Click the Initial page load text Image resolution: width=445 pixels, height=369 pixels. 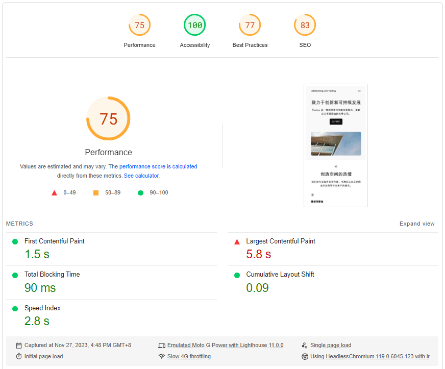pyautogui.click(x=44, y=356)
